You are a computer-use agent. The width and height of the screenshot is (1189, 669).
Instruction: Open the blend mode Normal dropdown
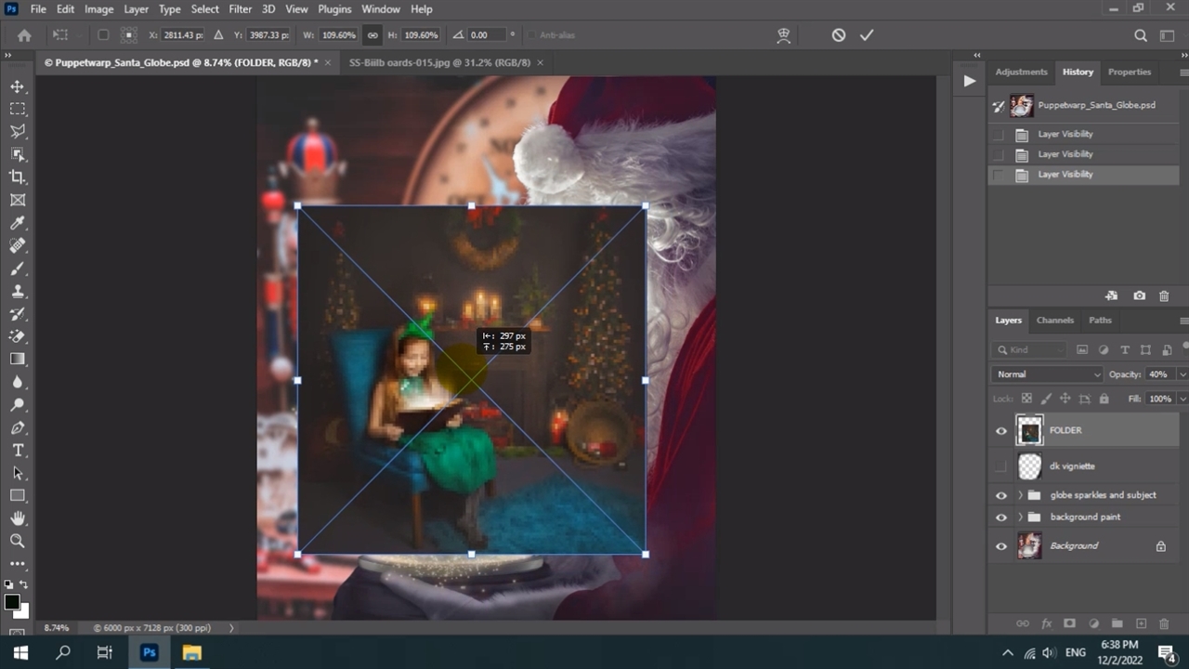pos(1047,374)
